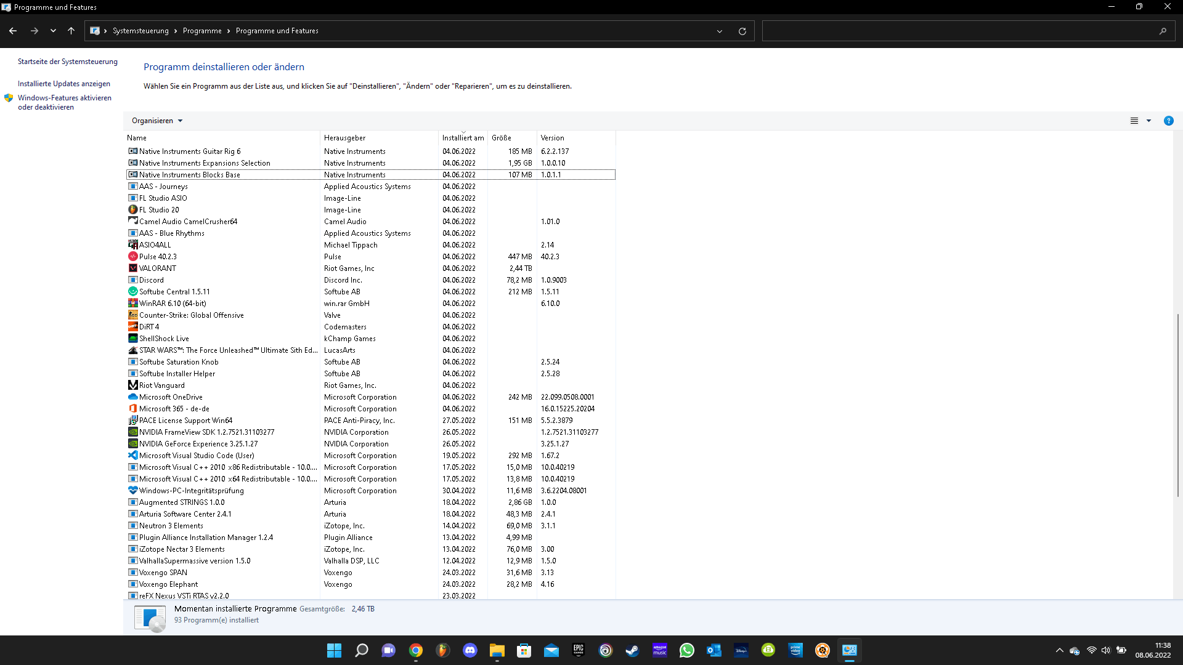Click the Microsoft 365 - de-de icon
The height and width of the screenshot is (665, 1183).
click(x=132, y=409)
